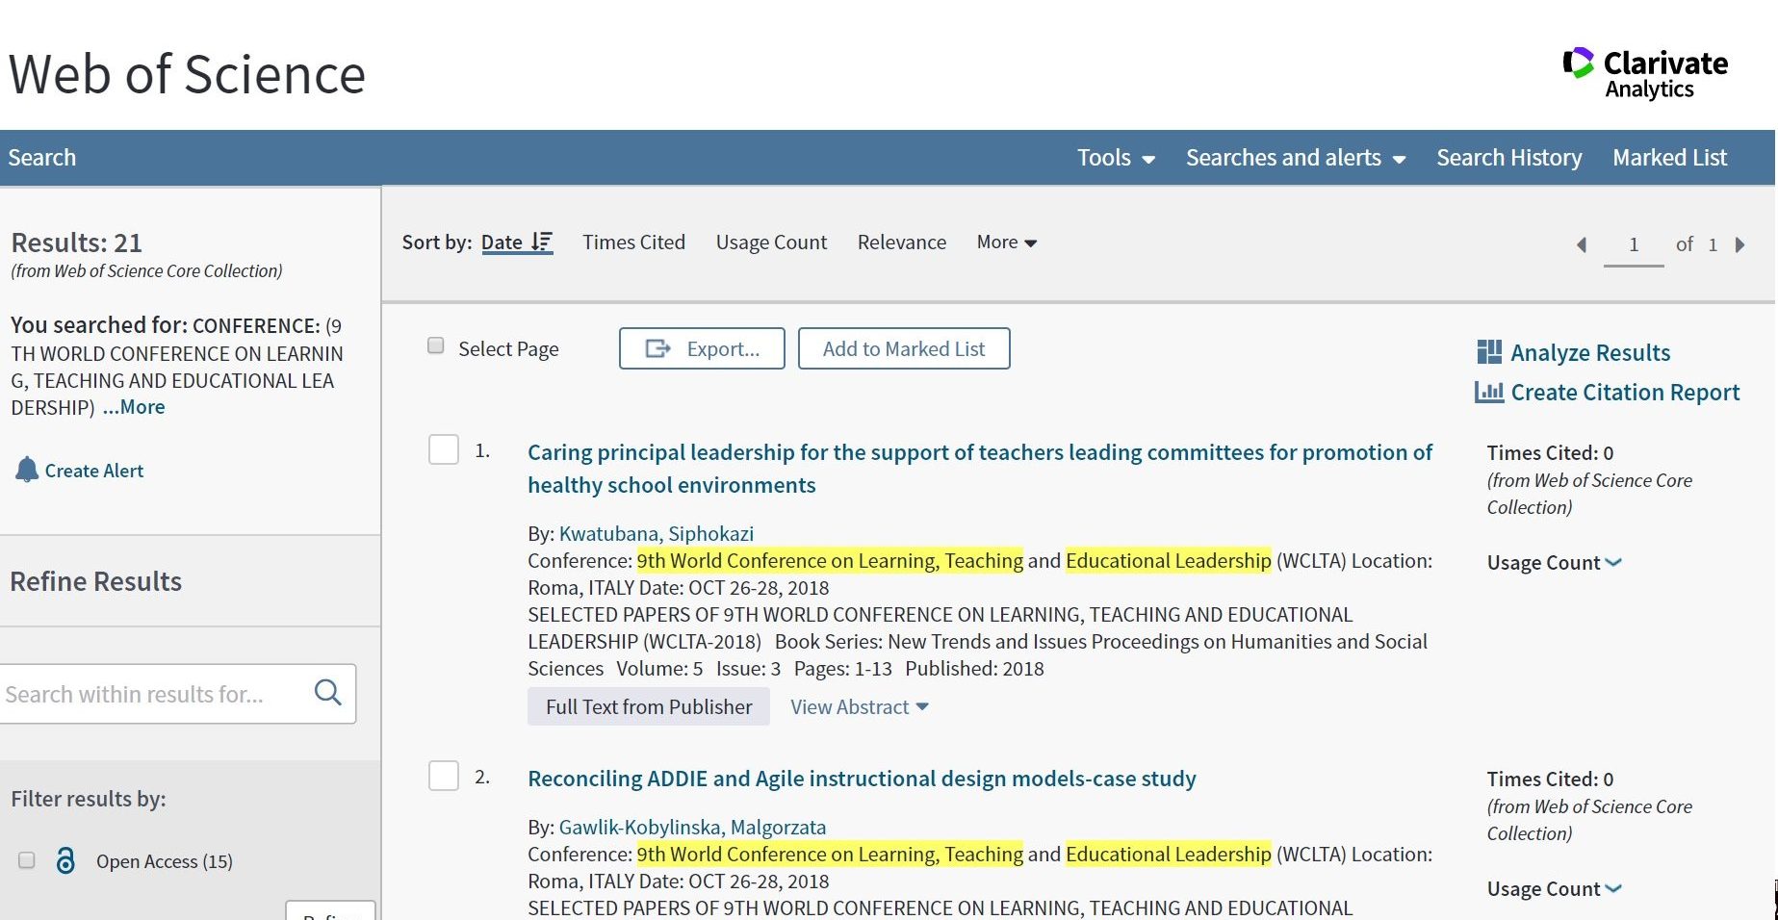Sort results by Usage Count
This screenshot has width=1778, height=920.
tap(771, 243)
